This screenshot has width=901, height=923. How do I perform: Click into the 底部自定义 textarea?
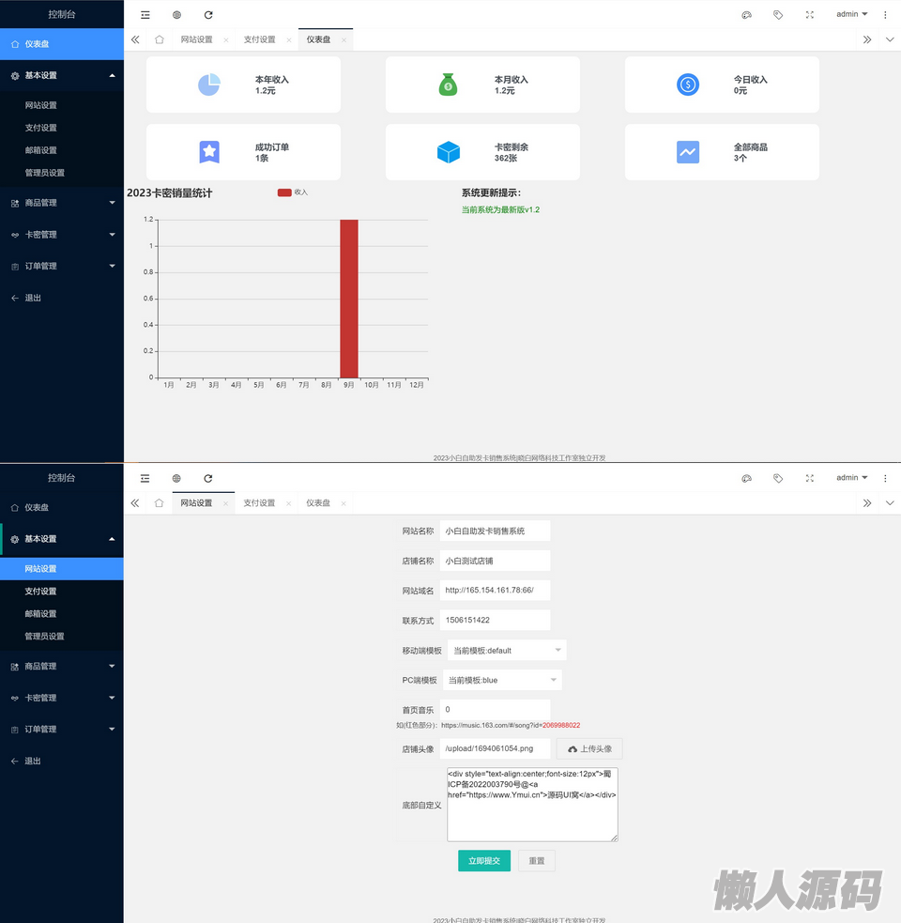click(532, 804)
